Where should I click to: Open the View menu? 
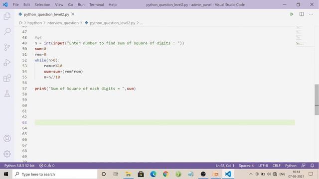(59, 4)
